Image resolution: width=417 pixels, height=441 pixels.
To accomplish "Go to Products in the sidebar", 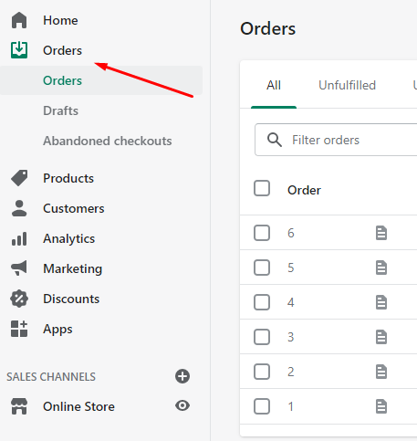I will (x=68, y=178).
